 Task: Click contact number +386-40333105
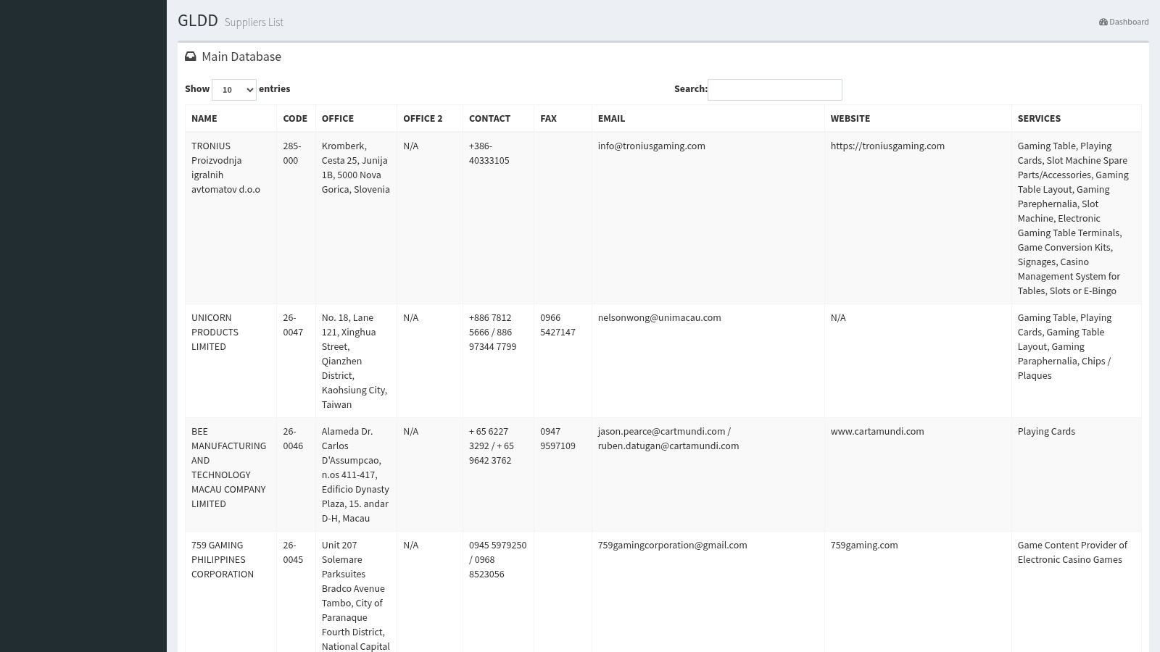tap(498, 218)
